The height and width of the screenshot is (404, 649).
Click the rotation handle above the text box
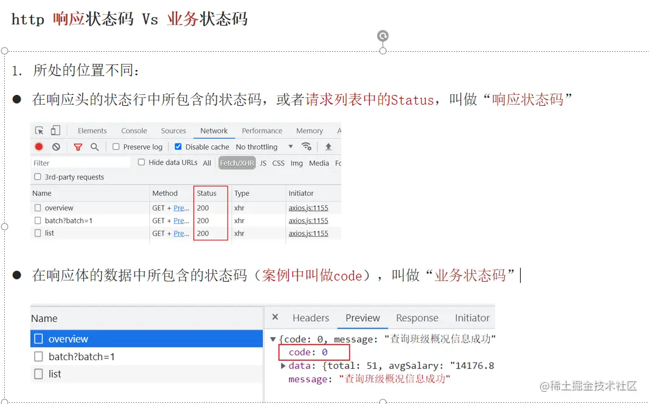383,36
